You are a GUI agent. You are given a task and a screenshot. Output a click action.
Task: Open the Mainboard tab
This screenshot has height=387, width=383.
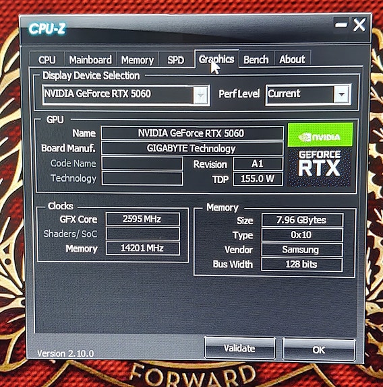[90, 59]
